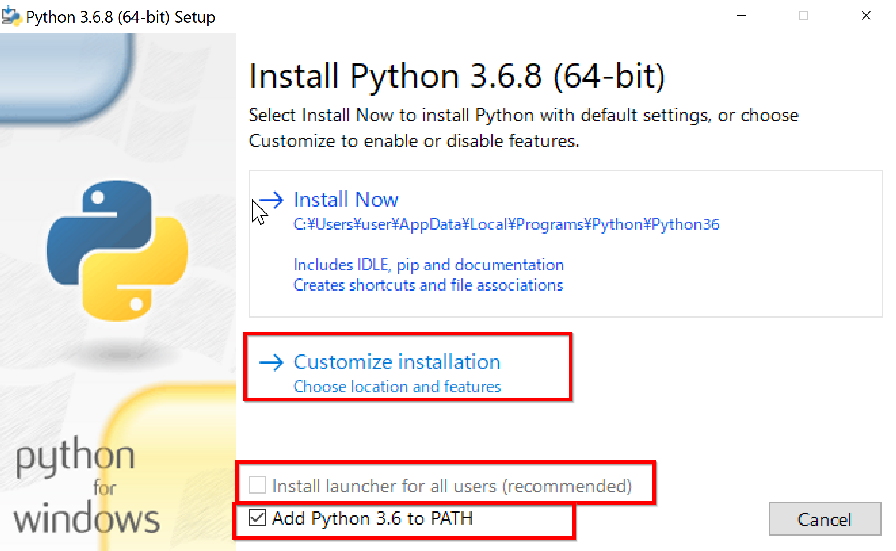Click the disabled maximize button in the title bar

[804, 16]
